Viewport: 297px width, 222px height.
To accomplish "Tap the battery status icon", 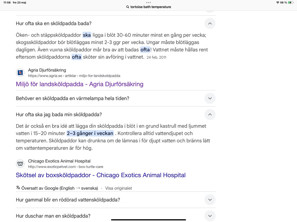I will tap(291, 3).
